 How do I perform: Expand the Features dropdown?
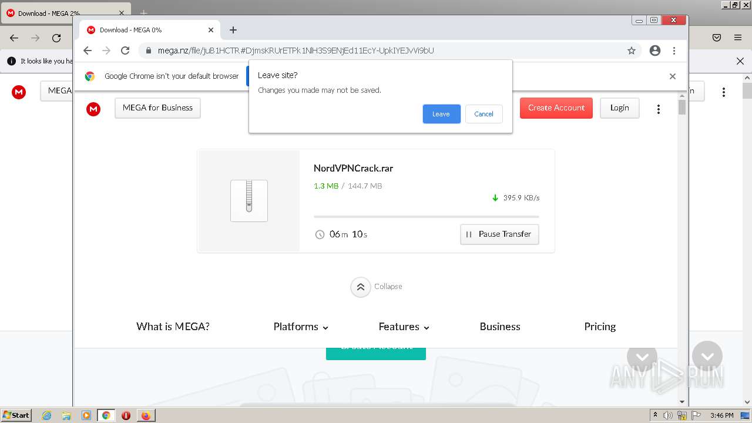click(404, 327)
